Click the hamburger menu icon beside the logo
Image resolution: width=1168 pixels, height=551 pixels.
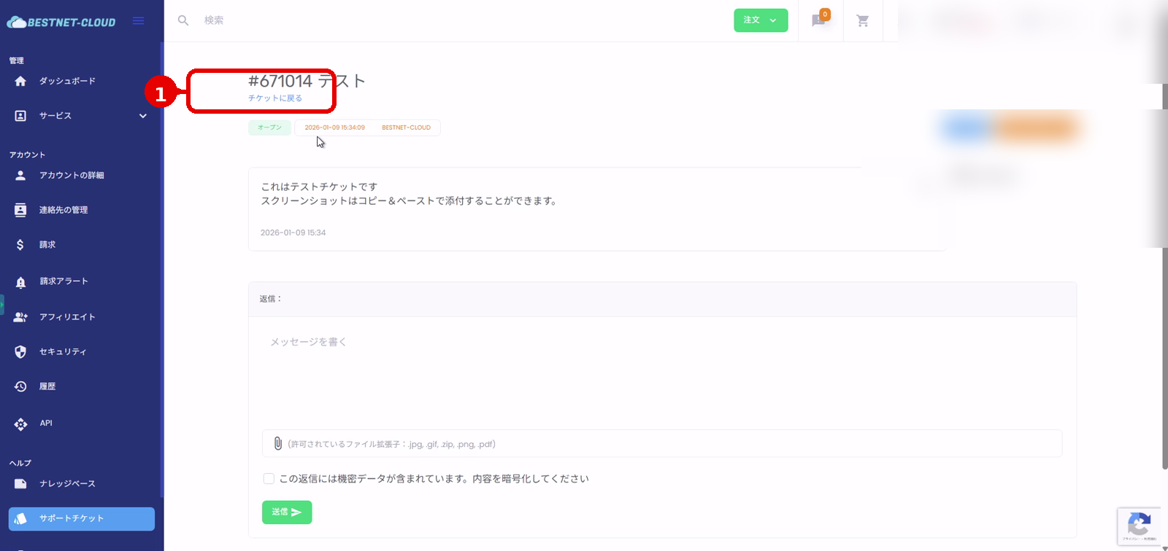[138, 21]
